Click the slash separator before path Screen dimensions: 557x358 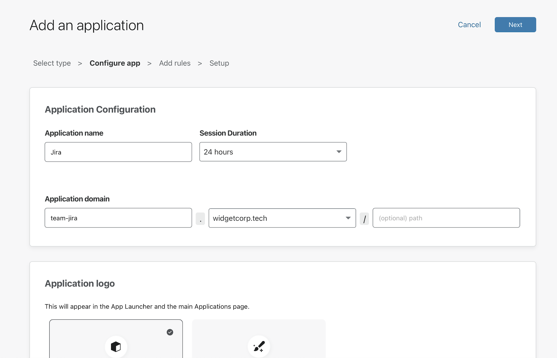364,219
